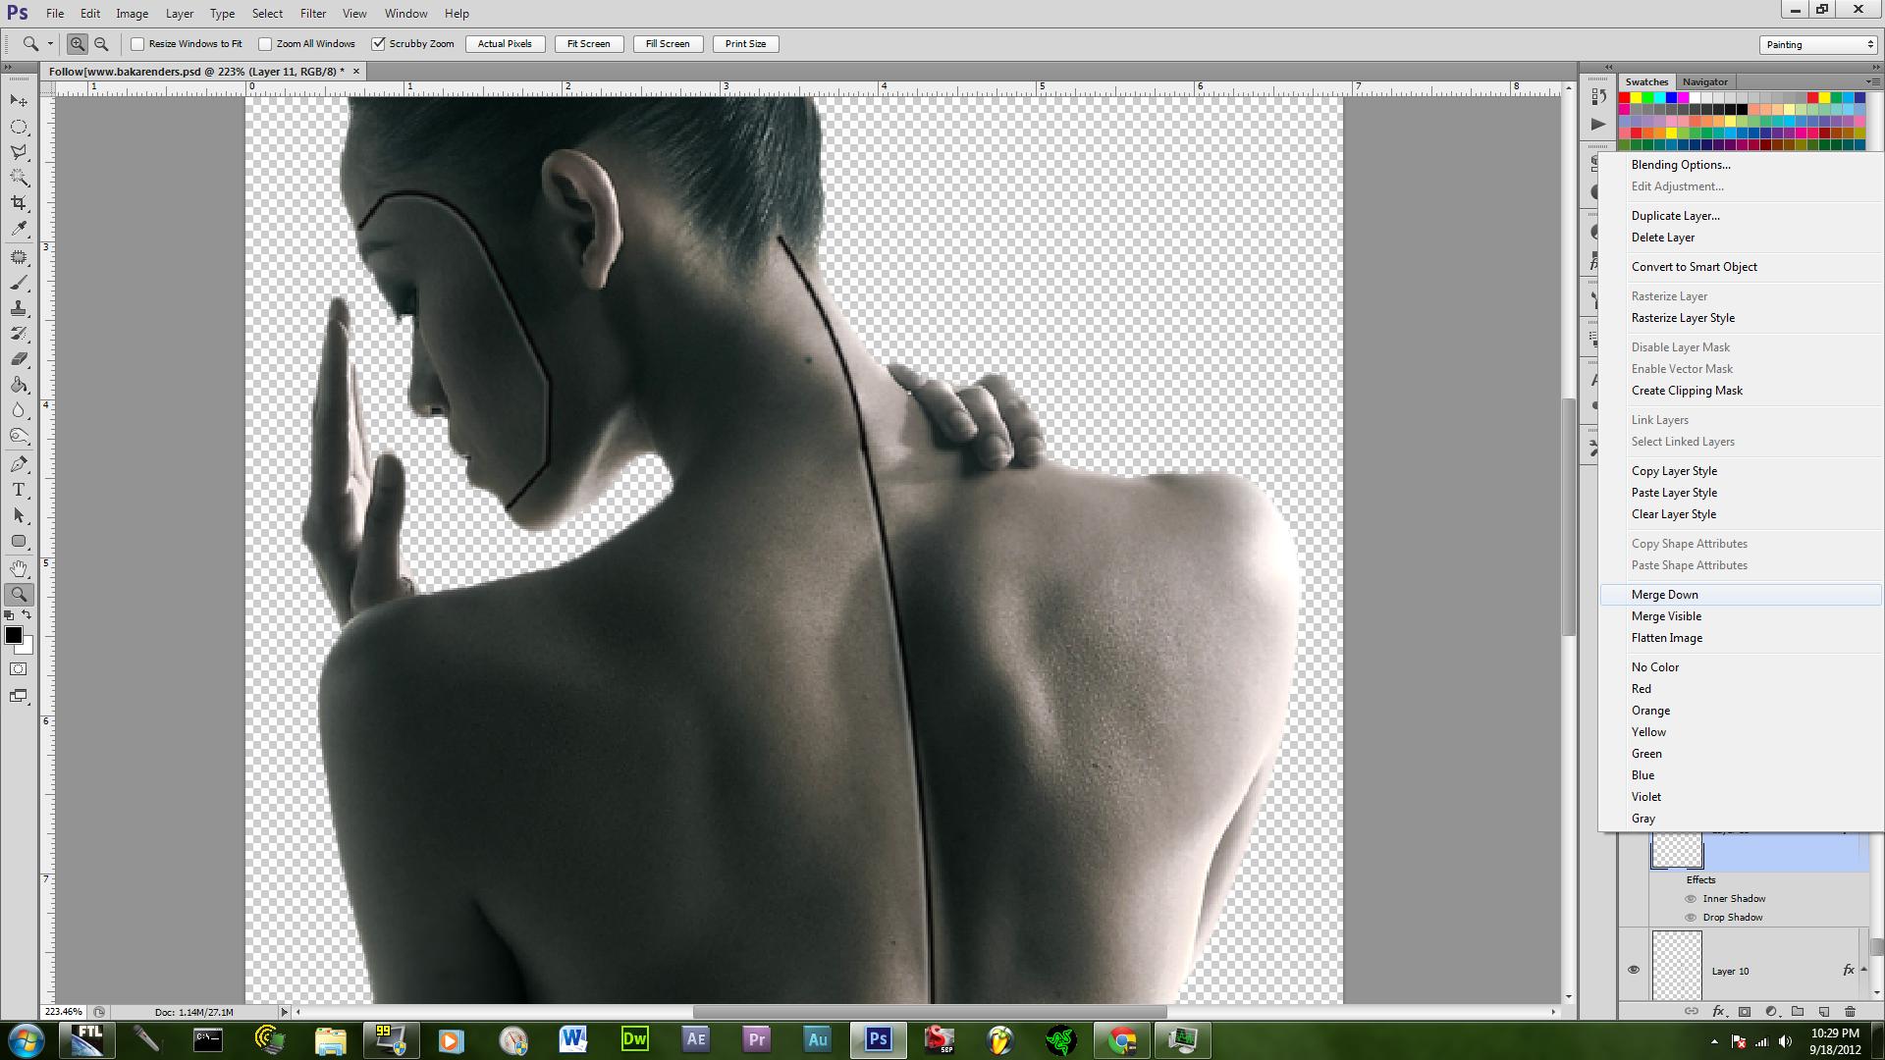Expand the toolbox with double-arrow
The width and height of the screenshot is (1885, 1060).
[9, 68]
